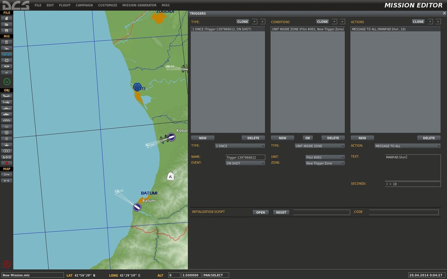447x279 pixels.
Task: Click CLONE button above the actions list
Action: [x=418, y=21]
